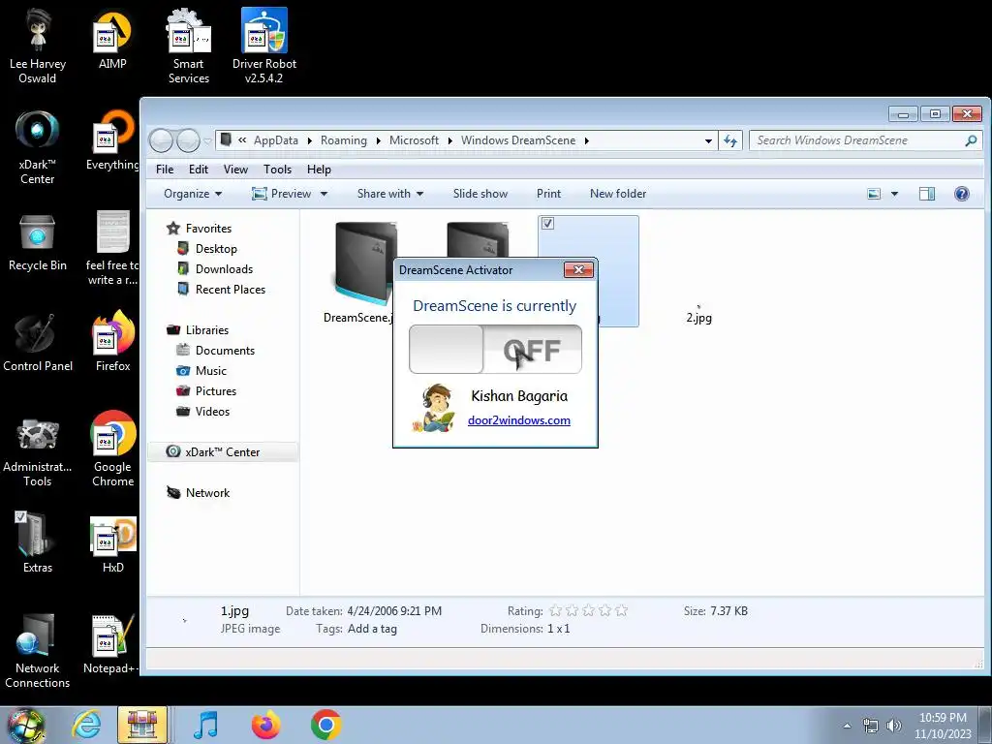Click Add a tag in details pane
Screen dimensions: 992x744
pos(372,629)
